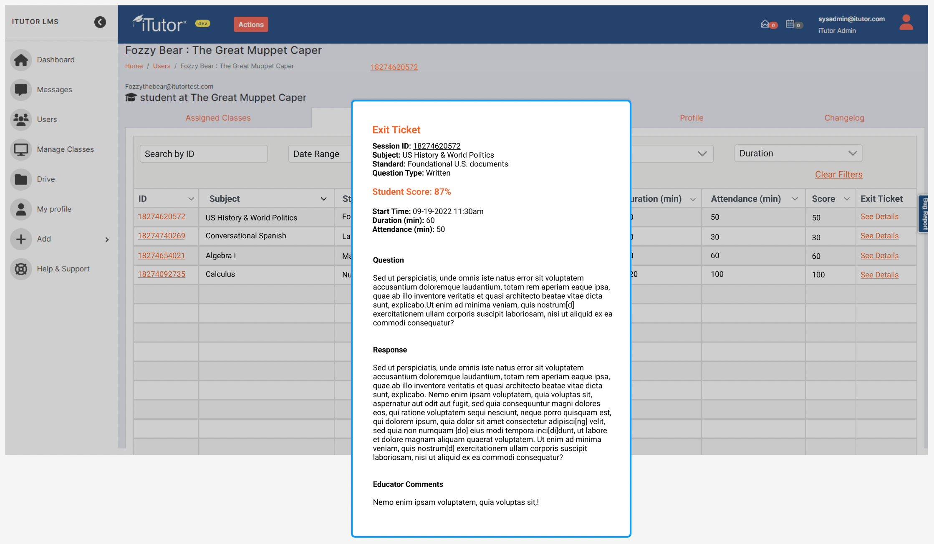934x544 pixels.
Task: Open Manage Classes via the monitor icon
Action: [x=21, y=149]
